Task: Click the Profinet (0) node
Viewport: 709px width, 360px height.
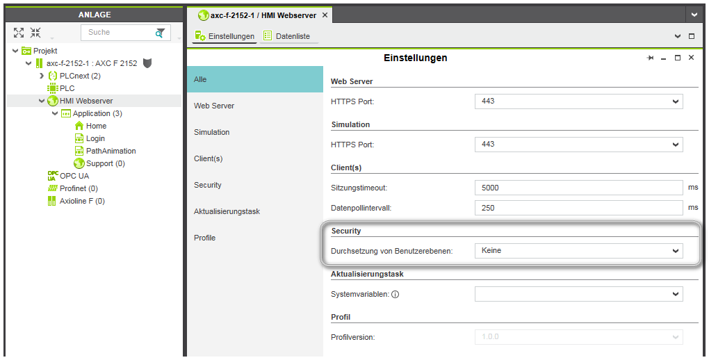Action: (x=78, y=188)
